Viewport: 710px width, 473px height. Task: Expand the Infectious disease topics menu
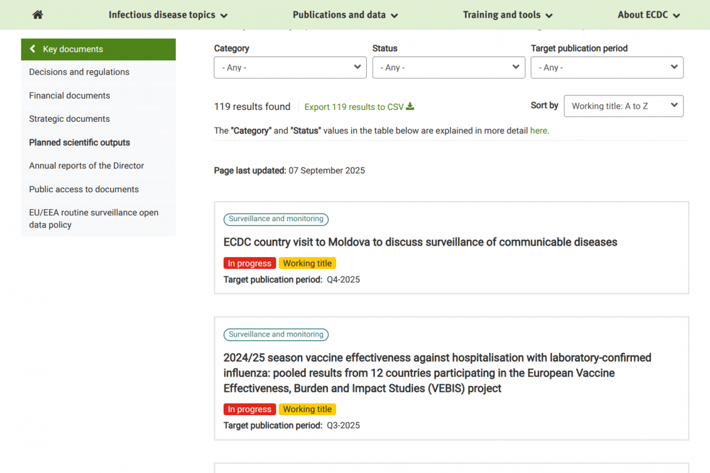coord(167,15)
